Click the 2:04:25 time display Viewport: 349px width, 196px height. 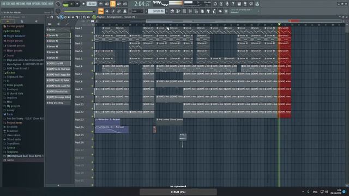point(142,4)
